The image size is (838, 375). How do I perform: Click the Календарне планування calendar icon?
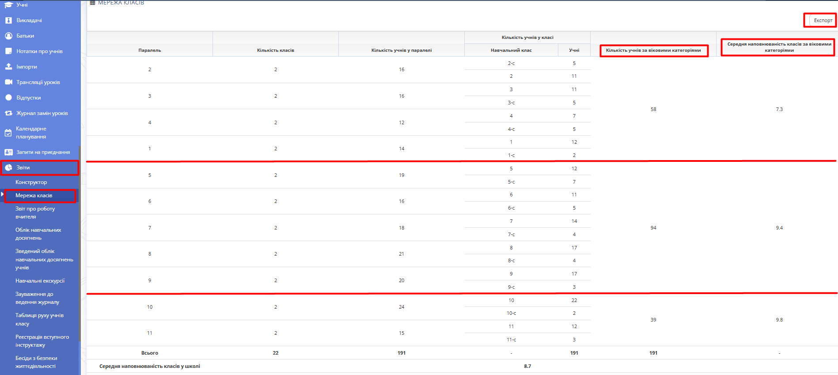pos(8,133)
